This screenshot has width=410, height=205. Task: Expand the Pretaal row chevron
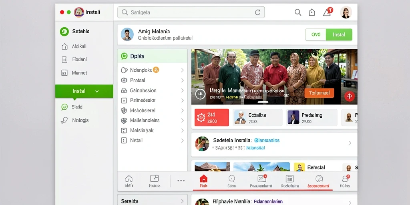pyautogui.click(x=182, y=80)
